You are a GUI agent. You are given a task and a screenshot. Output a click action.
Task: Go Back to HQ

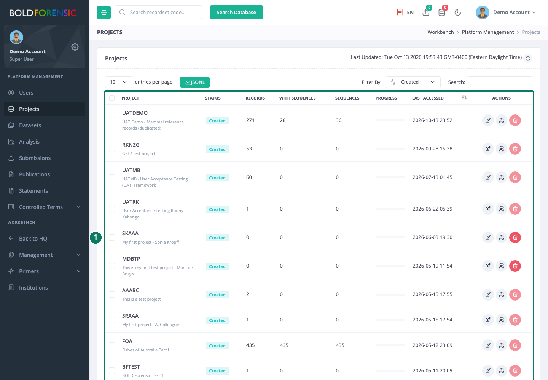(45, 239)
